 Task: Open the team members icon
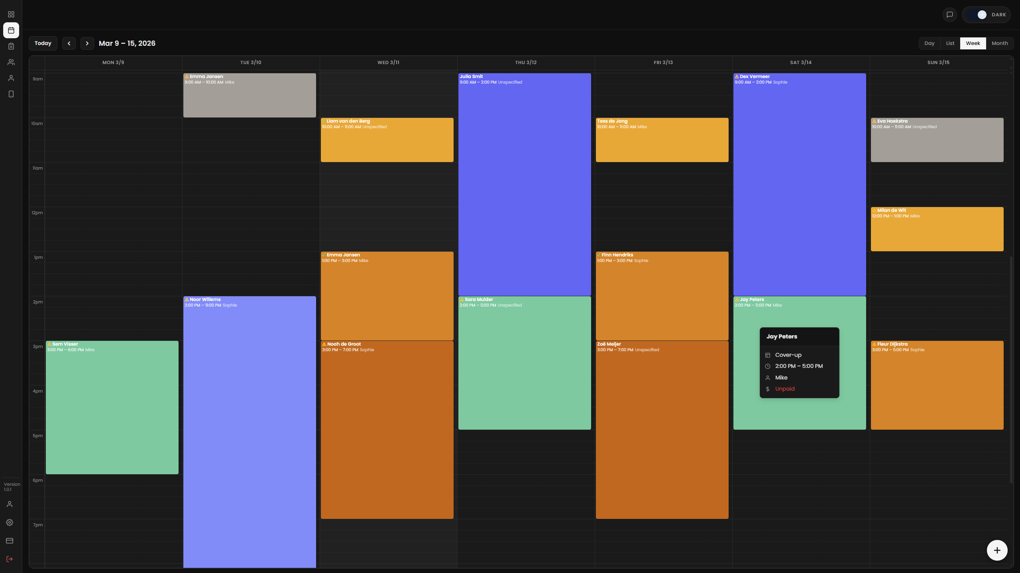pos(11,62)
